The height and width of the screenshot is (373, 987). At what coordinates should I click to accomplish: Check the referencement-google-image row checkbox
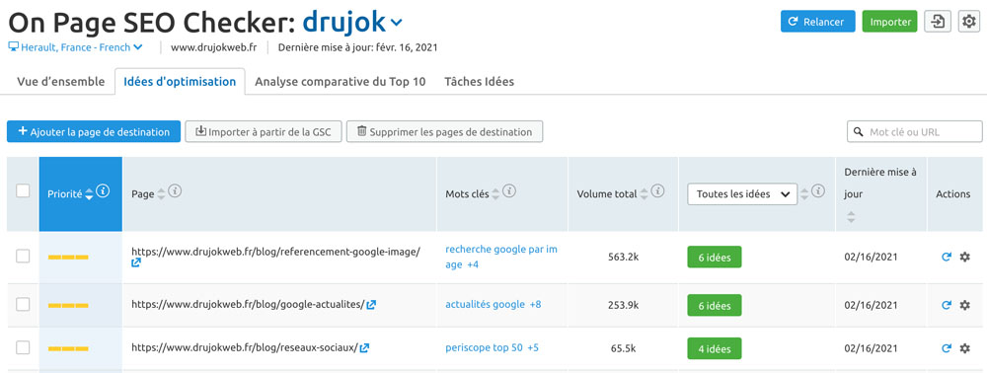click(x=23, y=256)
